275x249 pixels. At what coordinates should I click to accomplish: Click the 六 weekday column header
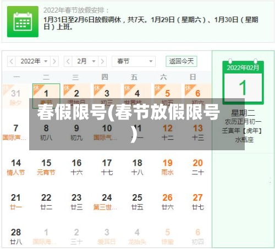[163, 77]
